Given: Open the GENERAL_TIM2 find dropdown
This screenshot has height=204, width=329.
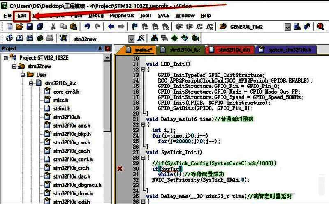Looking at the screenshot, I should tap(287, 27).
